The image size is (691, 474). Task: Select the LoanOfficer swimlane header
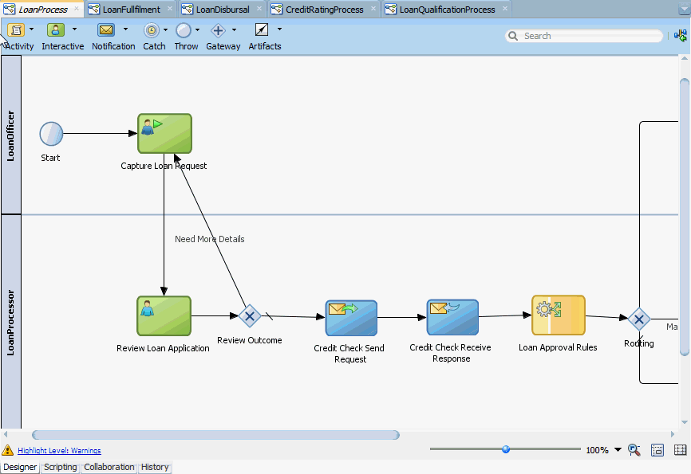(x=11, y=135)
